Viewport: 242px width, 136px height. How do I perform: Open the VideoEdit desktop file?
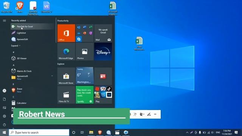[x=47, y=7]
